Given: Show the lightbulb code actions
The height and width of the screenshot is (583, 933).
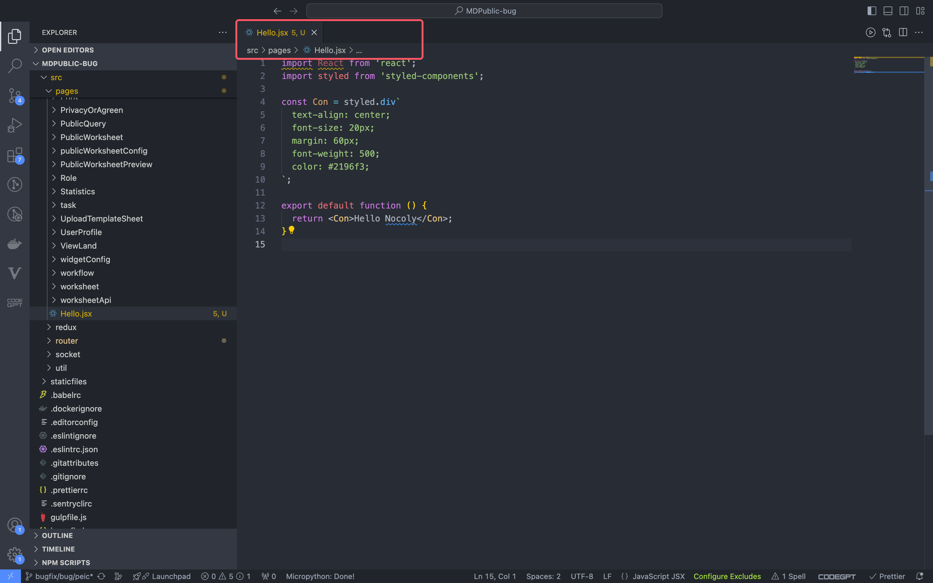Looking at the screenshot, I should (292, 230).
